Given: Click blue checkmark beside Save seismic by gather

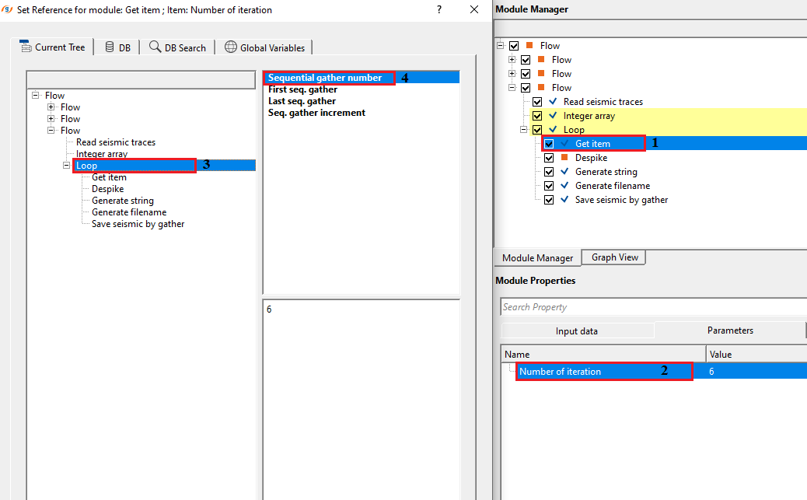Looking at the screenshot, I should [x=564, y=199].
